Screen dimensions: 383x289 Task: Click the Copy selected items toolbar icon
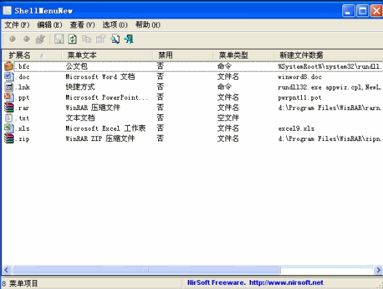pos(87,39)
